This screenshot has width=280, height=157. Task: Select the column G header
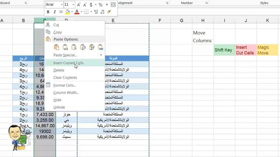point(182,20)
